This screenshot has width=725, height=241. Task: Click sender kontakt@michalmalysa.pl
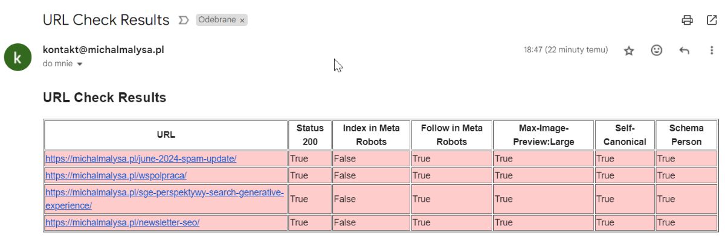point(103,50)
